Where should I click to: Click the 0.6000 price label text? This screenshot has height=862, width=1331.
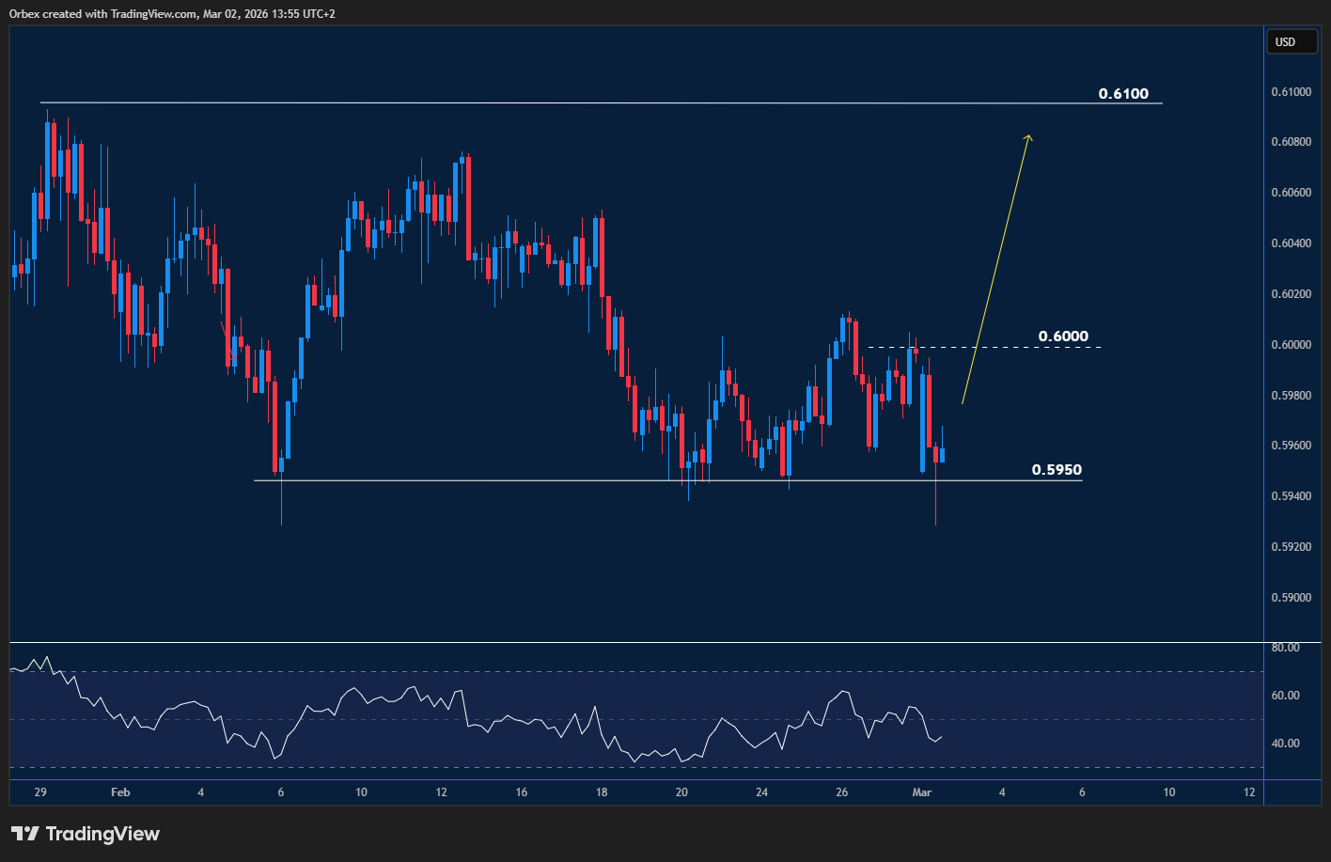(x=1063, y=336)
